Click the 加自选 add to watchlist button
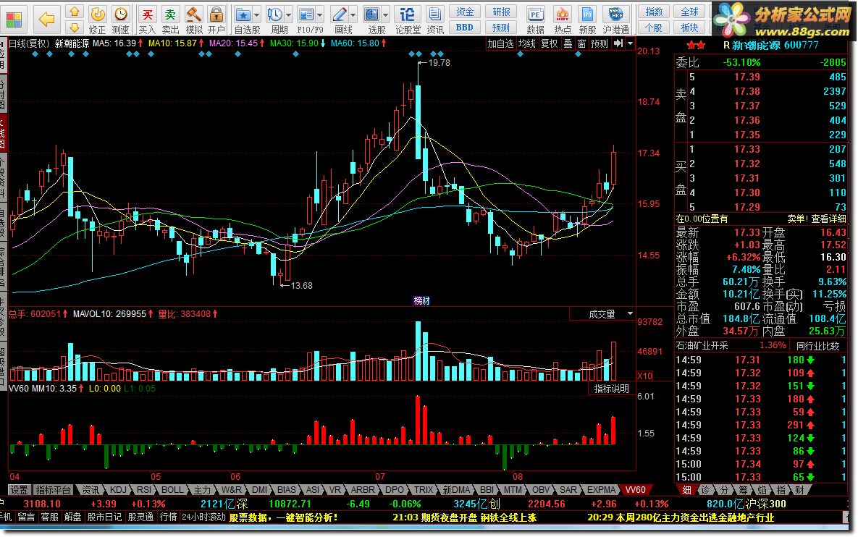This screenshot has height=537, width=858. [500, 43]
